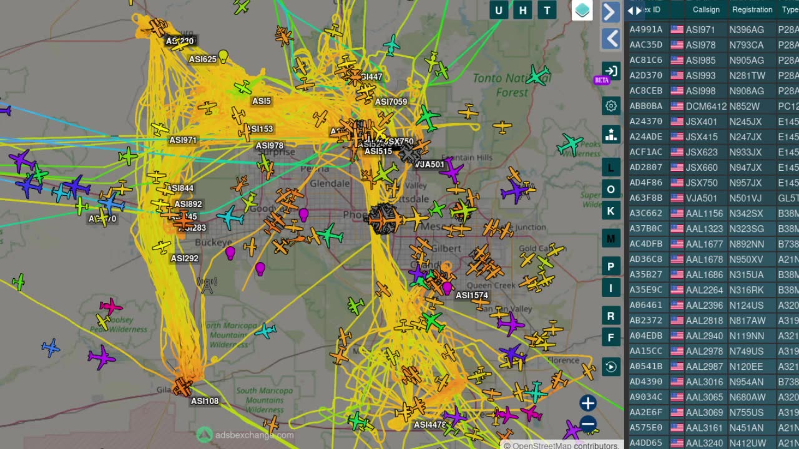
Task: Click hex ID A0541B in table
Action: point(646,366)
